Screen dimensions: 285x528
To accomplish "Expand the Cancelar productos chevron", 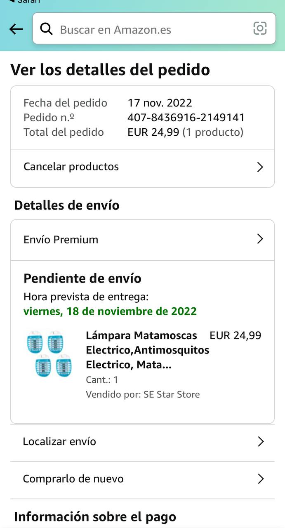I will coord(260,167).
